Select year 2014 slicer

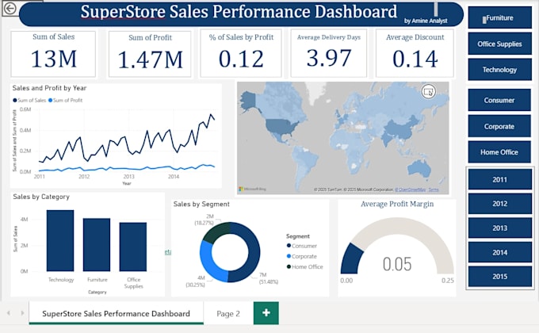500,252
